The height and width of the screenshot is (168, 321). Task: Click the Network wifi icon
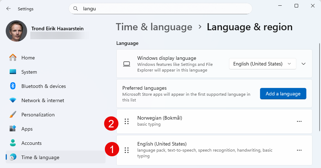(x=13, y=100)
